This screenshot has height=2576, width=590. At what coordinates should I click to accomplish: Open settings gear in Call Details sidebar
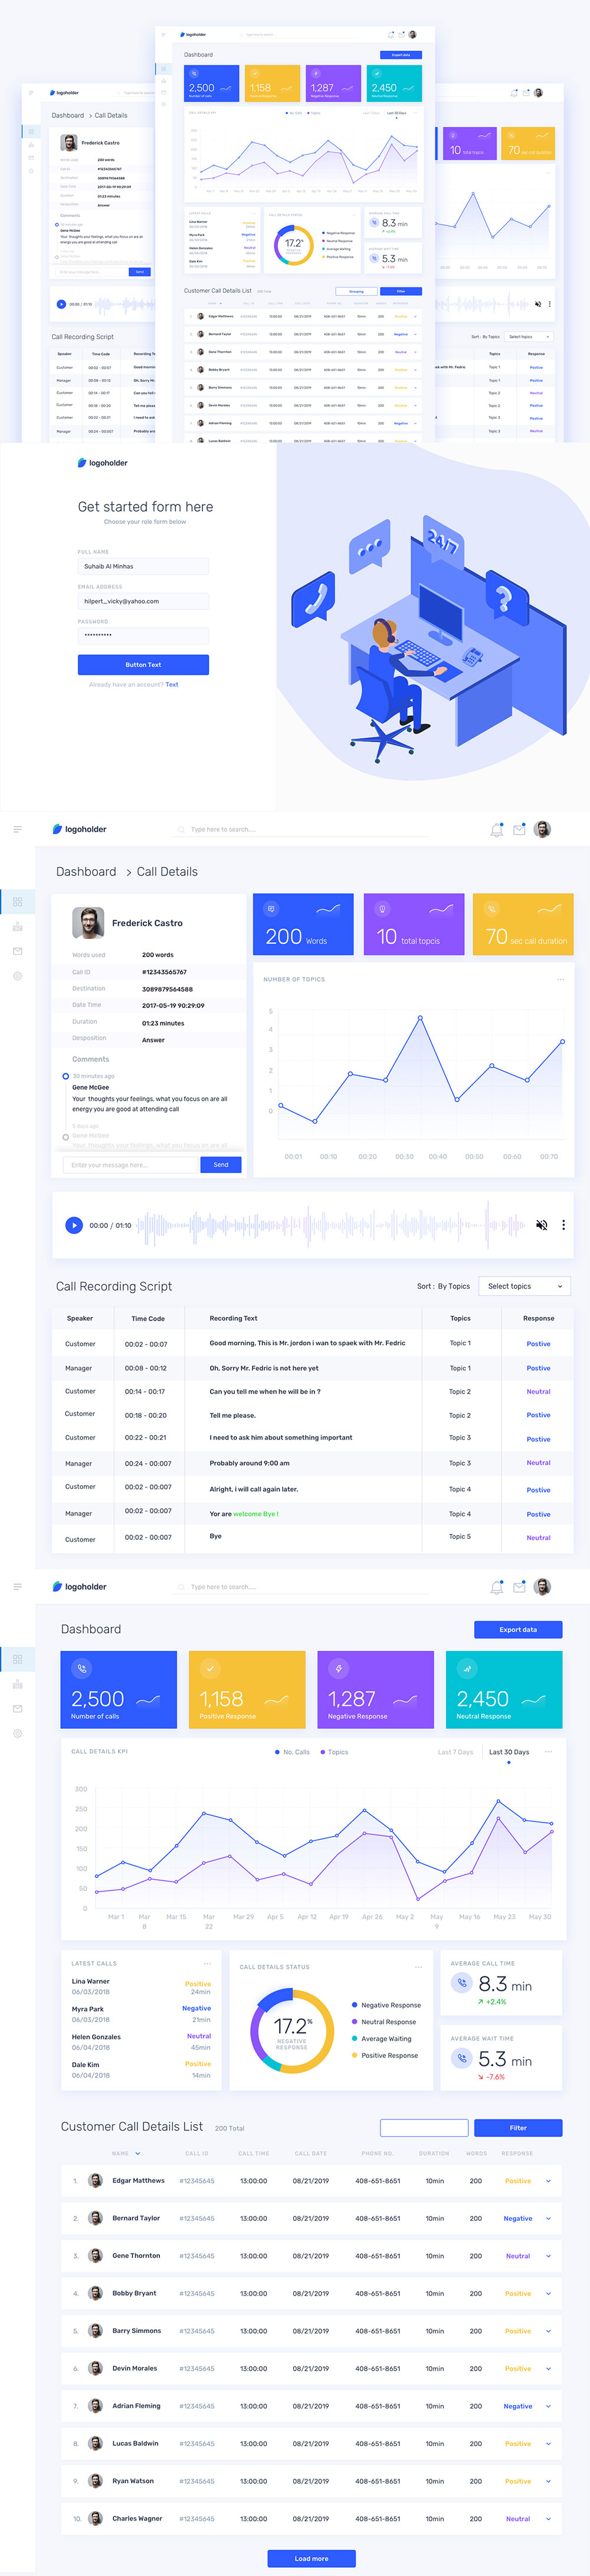(x=17, y=976)
